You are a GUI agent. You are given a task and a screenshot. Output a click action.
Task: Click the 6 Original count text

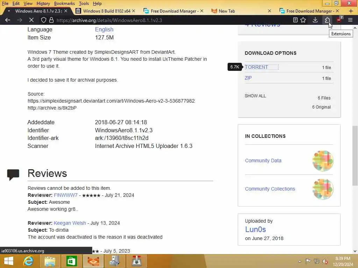click(x=321, y=107)
